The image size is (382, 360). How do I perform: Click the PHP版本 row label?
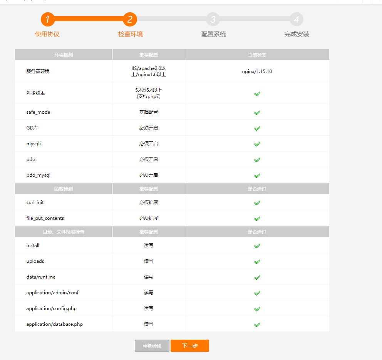[35, 93]
